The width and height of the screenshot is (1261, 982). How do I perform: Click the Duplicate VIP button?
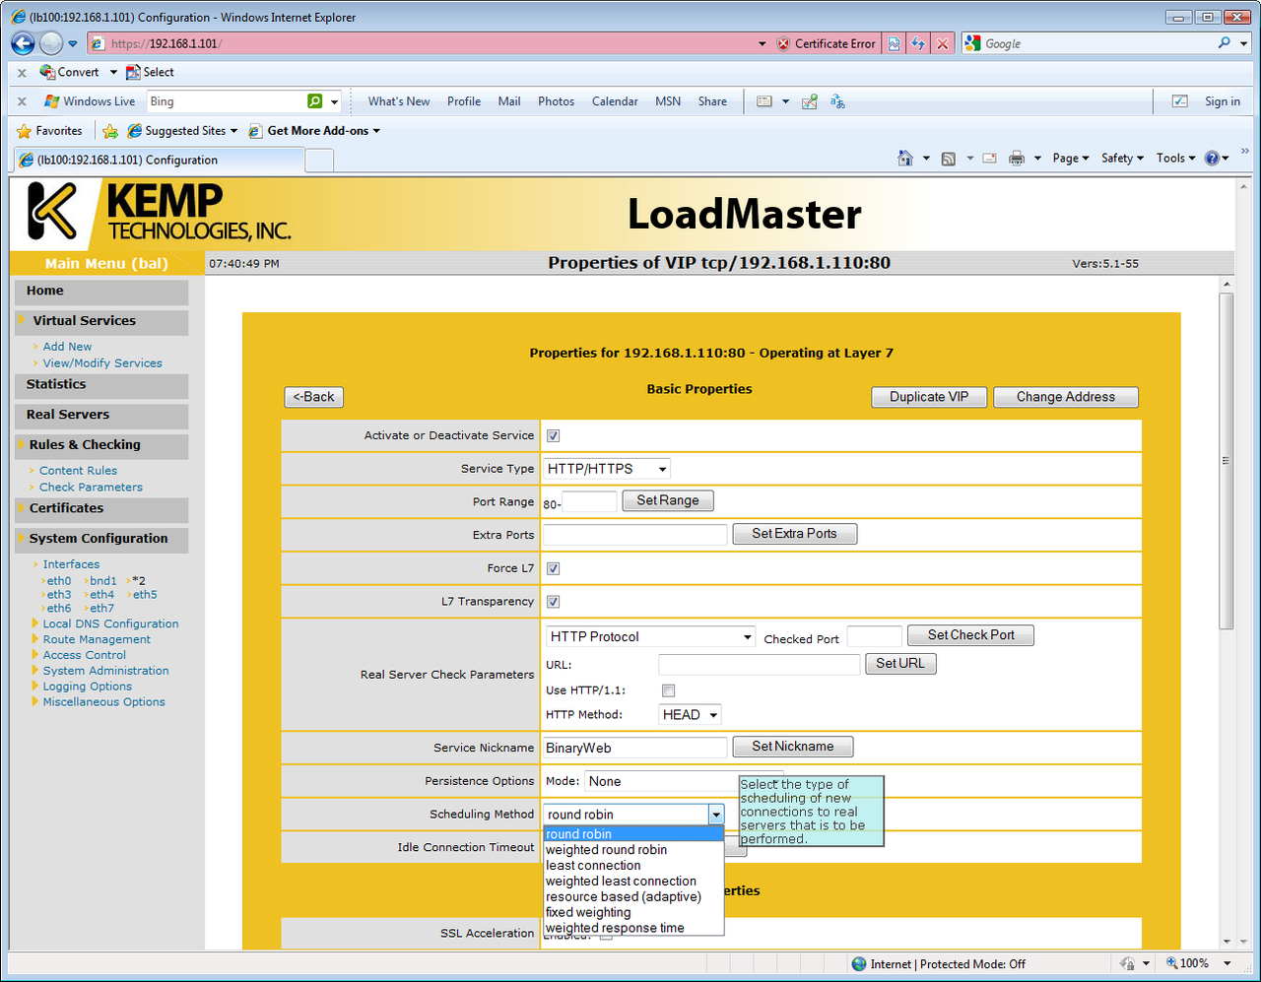(929, 397)
